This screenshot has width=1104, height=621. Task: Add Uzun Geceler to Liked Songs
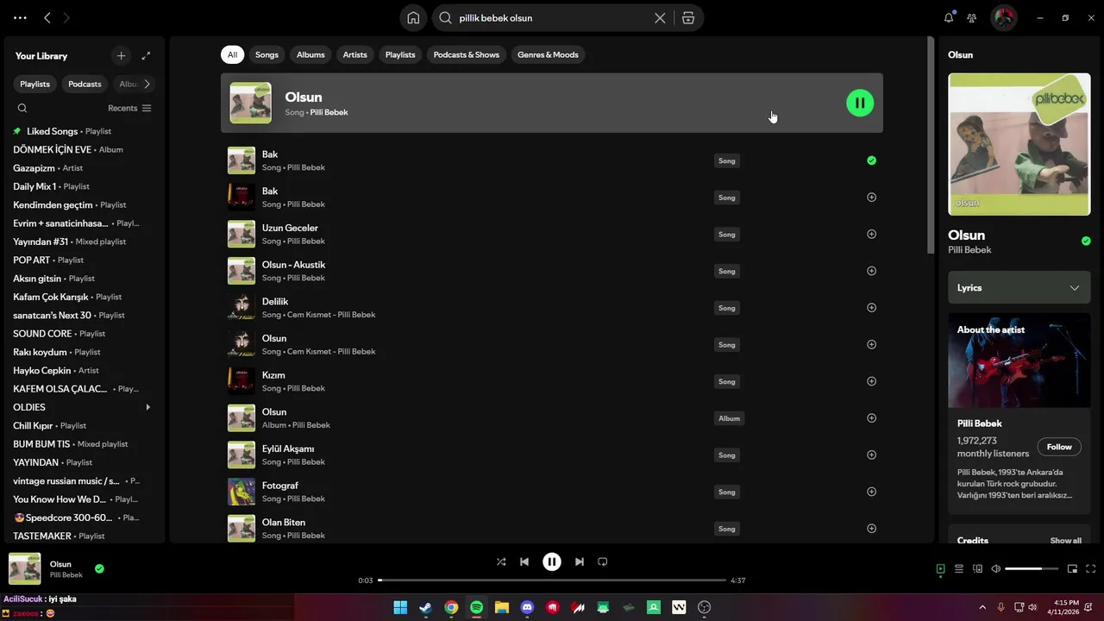[871, 234]
